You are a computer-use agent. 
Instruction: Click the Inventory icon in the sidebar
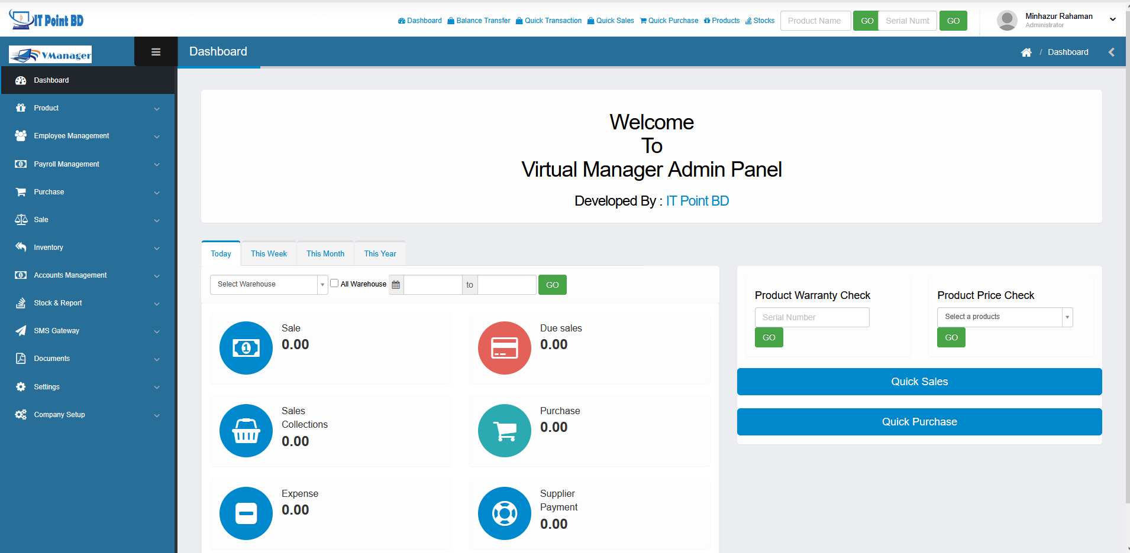click(x=21, y=247)
